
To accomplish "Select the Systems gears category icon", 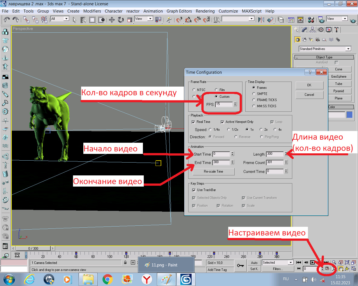I will coord(338,40).
